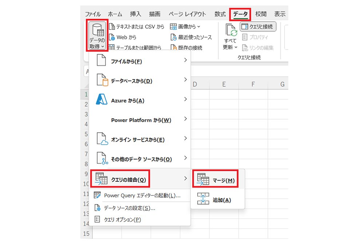The width and height of the screenshot is (364, 242).
Task: Click 最近使ったソース icon
Action: [x=173, y=37]
